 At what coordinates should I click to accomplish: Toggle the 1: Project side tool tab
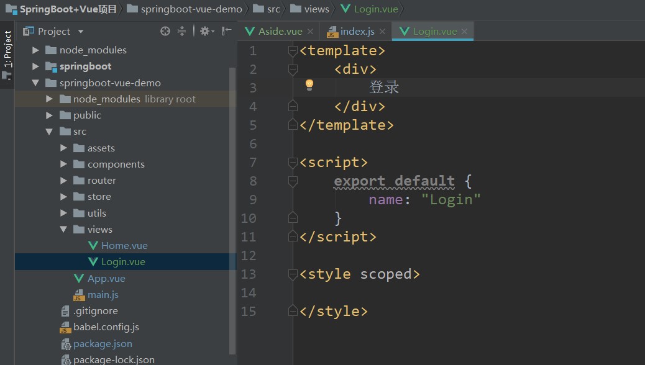click(x=7, y=55)
